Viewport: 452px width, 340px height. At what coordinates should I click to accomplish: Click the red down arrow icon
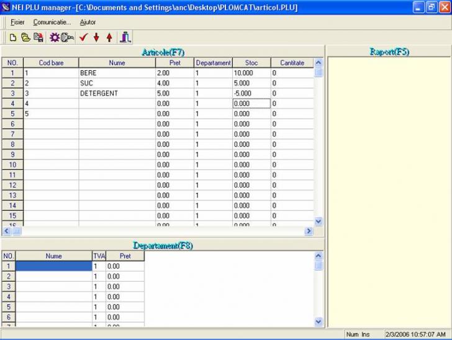(x=96, y=37)
